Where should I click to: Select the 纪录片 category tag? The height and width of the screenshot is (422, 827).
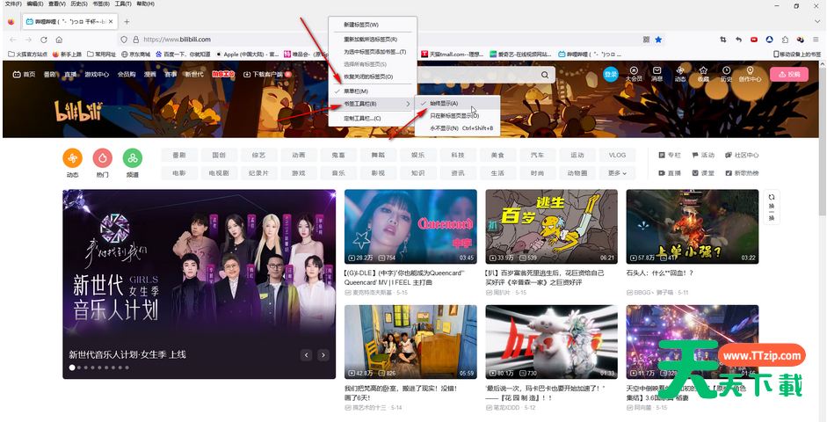tap(259, 173)
